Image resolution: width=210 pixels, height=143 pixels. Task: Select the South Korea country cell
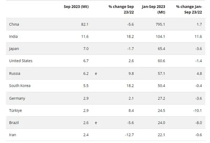(x=20, y=86)
